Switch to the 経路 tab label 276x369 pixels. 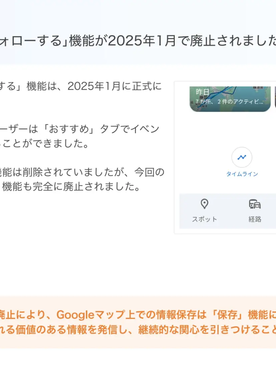tap(255, 219)
